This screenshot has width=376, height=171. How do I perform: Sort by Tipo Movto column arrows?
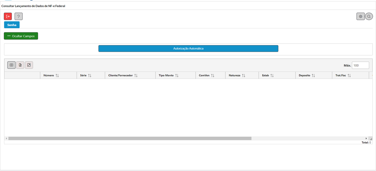click(177, 75)
